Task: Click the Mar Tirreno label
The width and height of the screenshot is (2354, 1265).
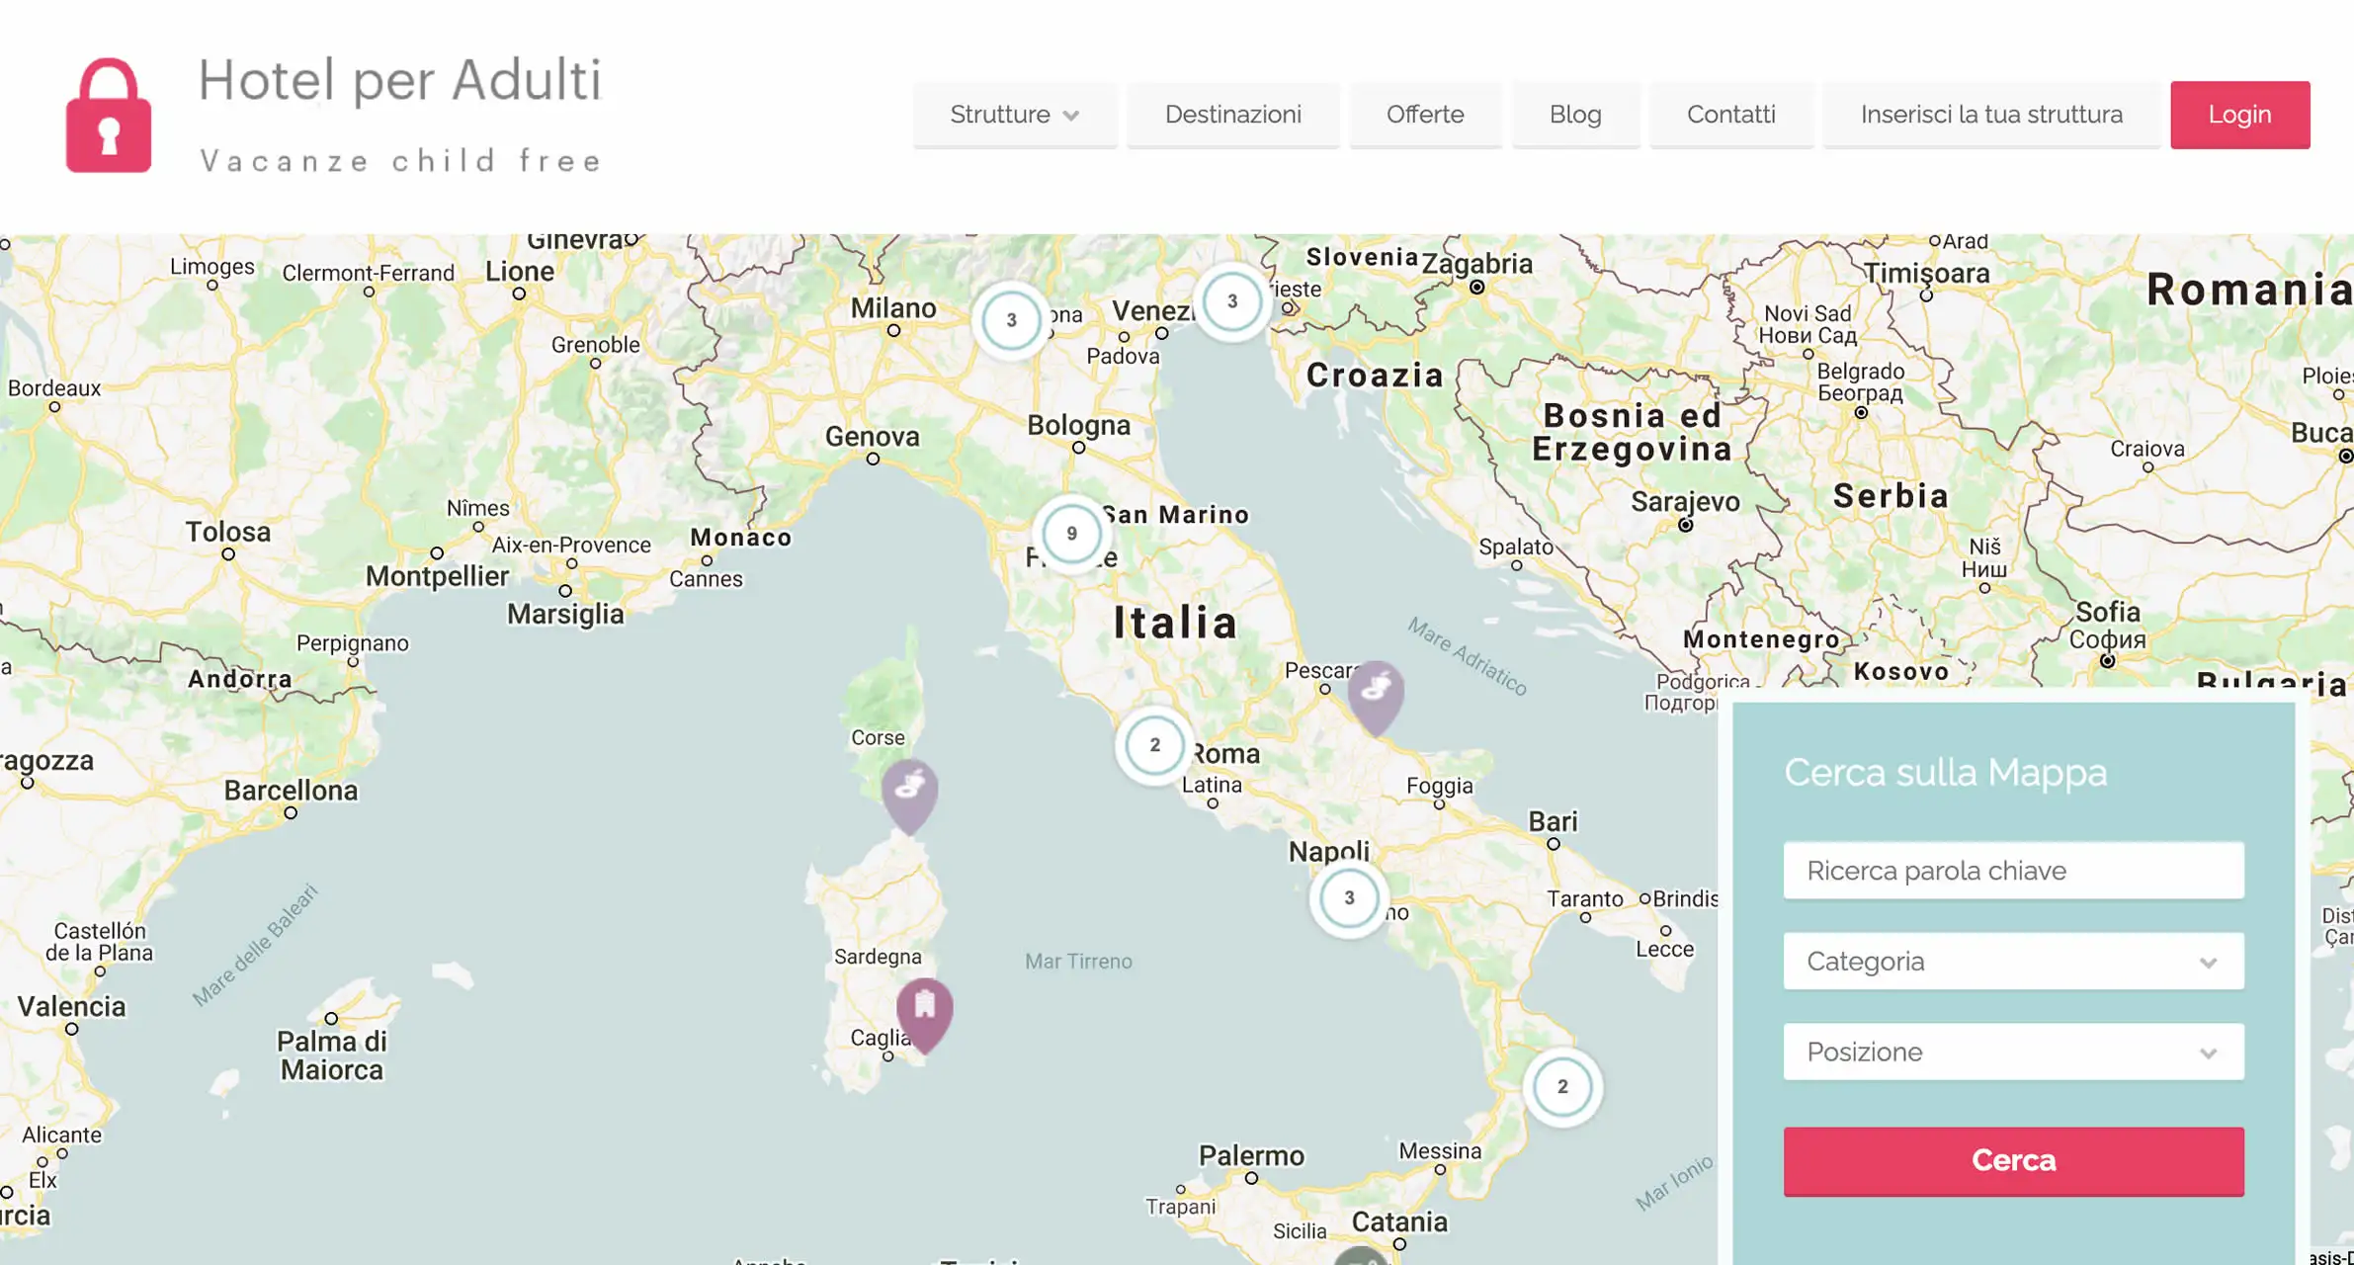Action: (1078, 961)
